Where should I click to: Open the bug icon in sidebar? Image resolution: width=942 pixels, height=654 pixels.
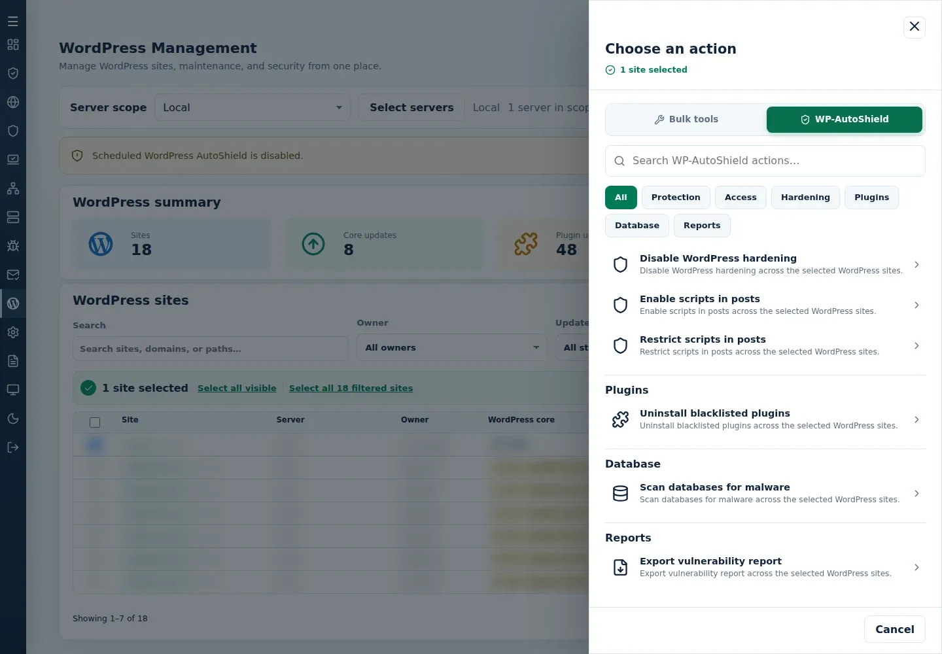pyautogui.click(x=13, y=246)
